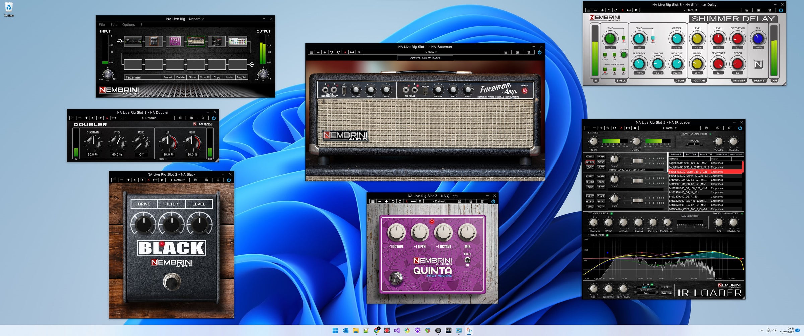Select the Quinta pedal slot in Live Rig chain

[x=175, y=41]
